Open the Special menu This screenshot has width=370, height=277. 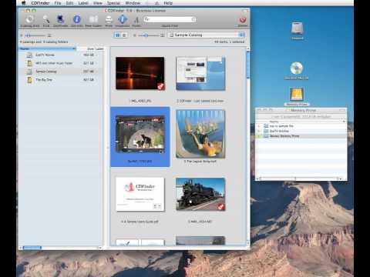113,3
